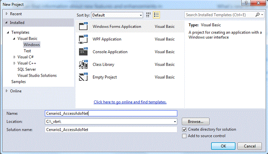Viewport: 268px width, 154px height.
Task: Open the Sort by Default dropdown
Action: point(117,15)
